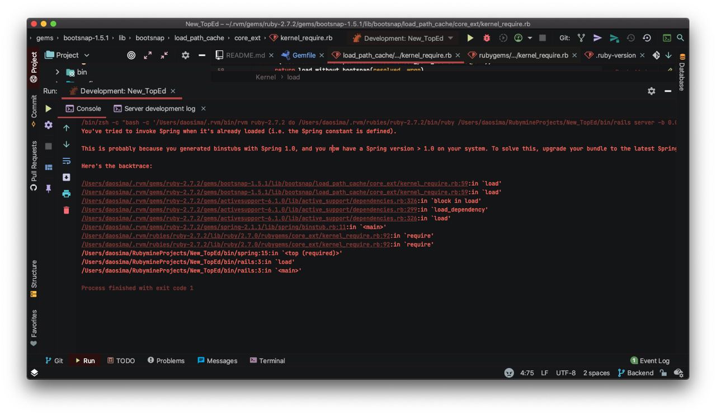Image resolution: width=716 pixels, height=415 pixels.
Task: Print console output with printer icon
Action: coord(66,194)
